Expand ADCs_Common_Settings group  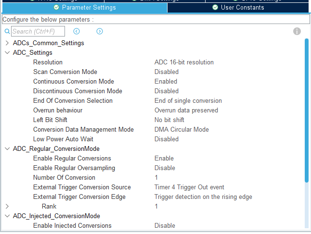coord(7,43)
